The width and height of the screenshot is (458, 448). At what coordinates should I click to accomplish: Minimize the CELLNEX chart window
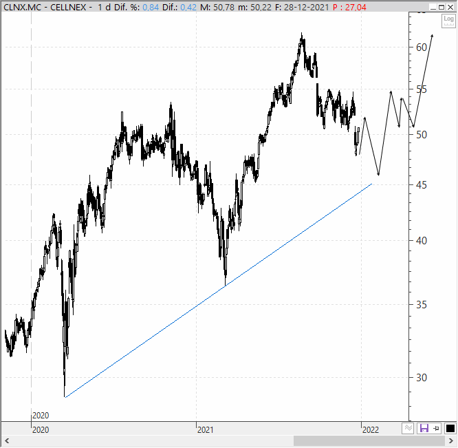click(433, 7)
